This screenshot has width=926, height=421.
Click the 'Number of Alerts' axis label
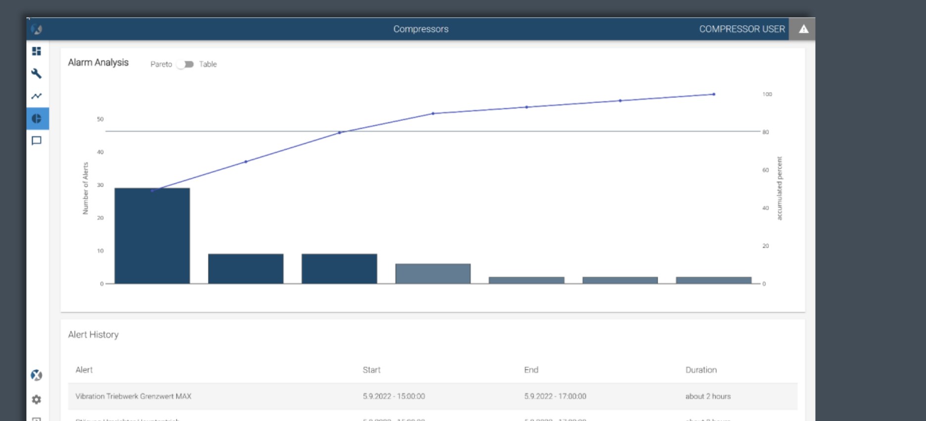[85, 188]
